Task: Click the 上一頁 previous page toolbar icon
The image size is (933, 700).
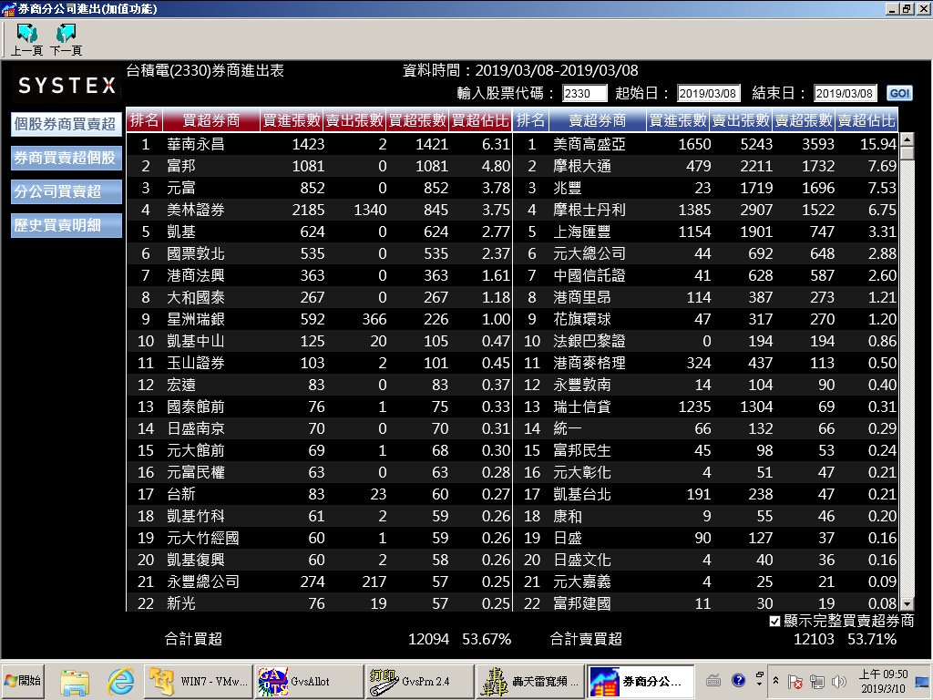Action: click(x=26, y=38)
